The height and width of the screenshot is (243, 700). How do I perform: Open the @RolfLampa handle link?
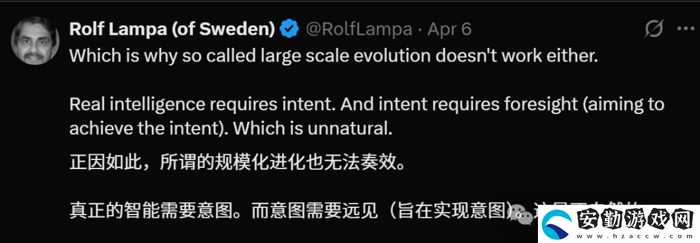point(358,29)
